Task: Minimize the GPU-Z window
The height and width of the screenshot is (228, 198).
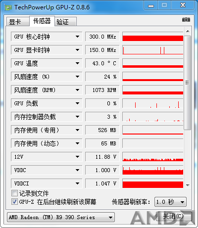Action: [x=151, y=5]
